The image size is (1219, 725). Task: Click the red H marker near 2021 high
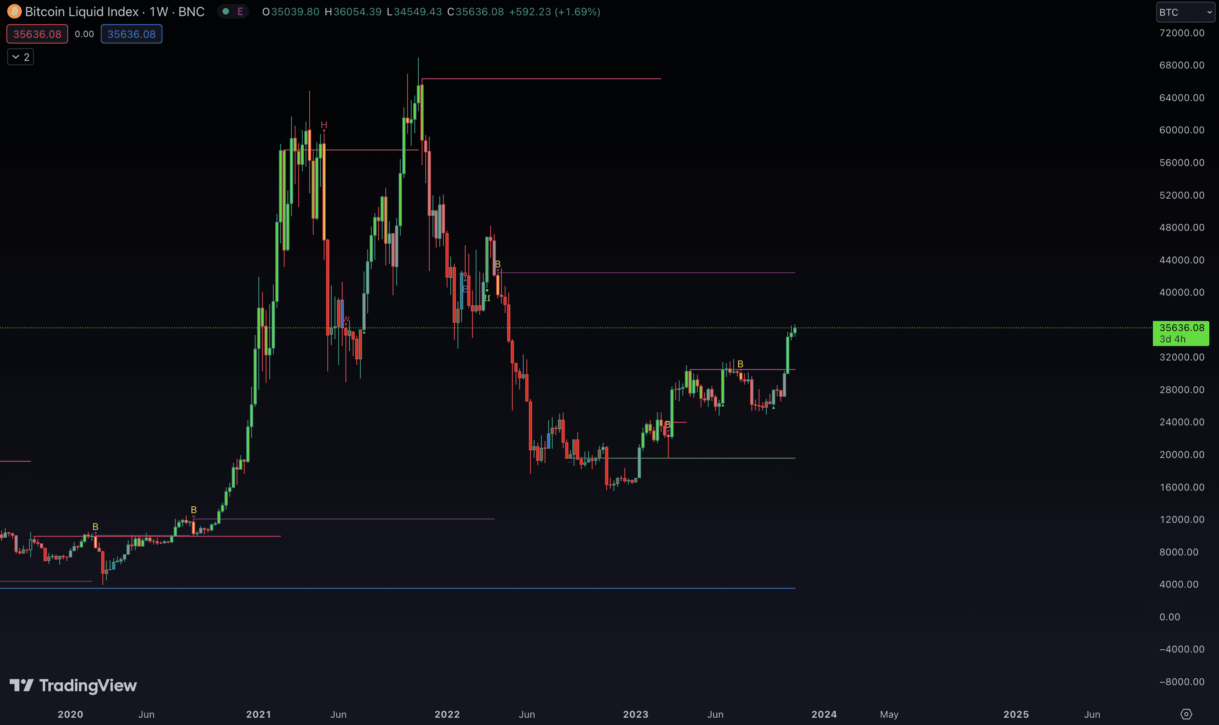pyautogui.click(x=324, y=125)
